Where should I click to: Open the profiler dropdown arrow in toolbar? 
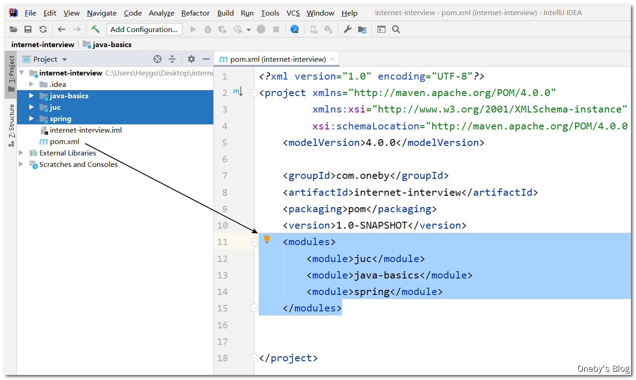tap(249, 30)
